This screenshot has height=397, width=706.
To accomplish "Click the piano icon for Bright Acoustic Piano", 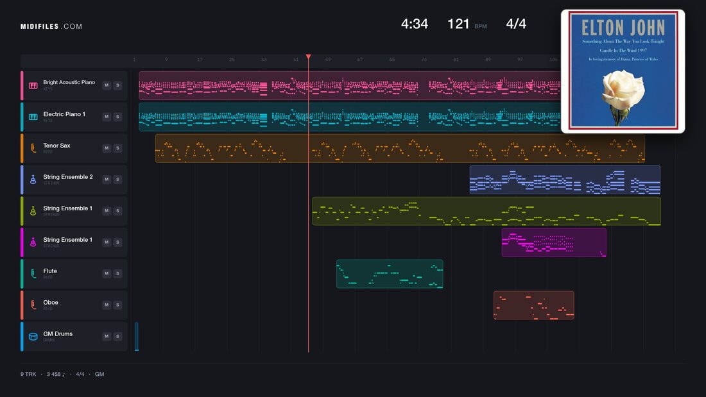I will click(33, 85).
